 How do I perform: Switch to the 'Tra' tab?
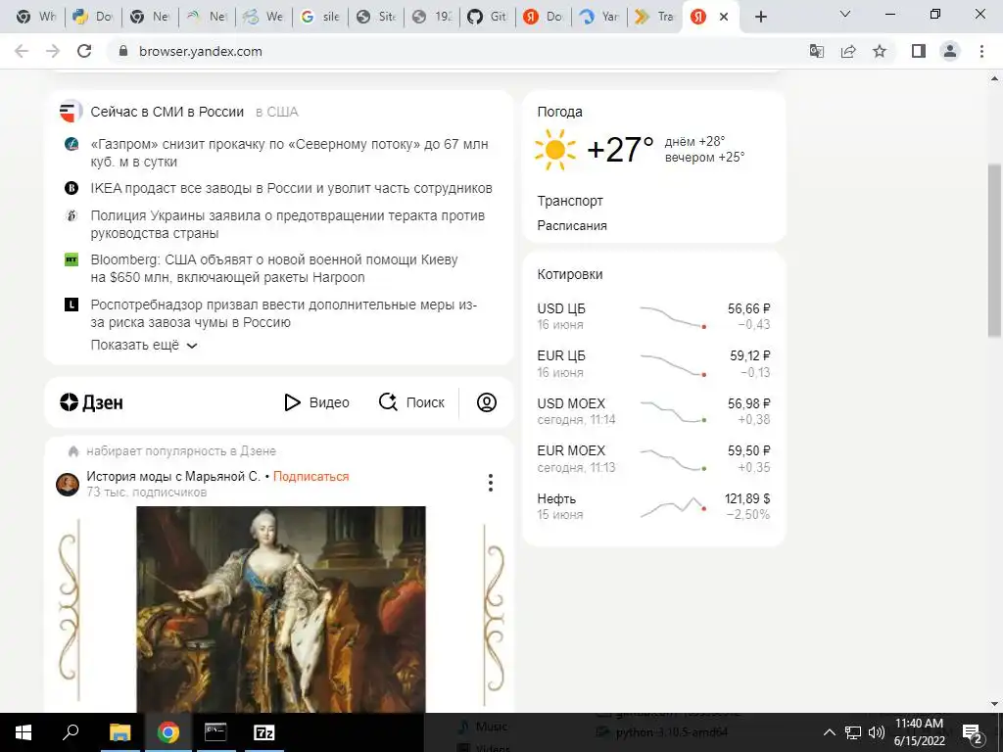click(x=655, y=17)
